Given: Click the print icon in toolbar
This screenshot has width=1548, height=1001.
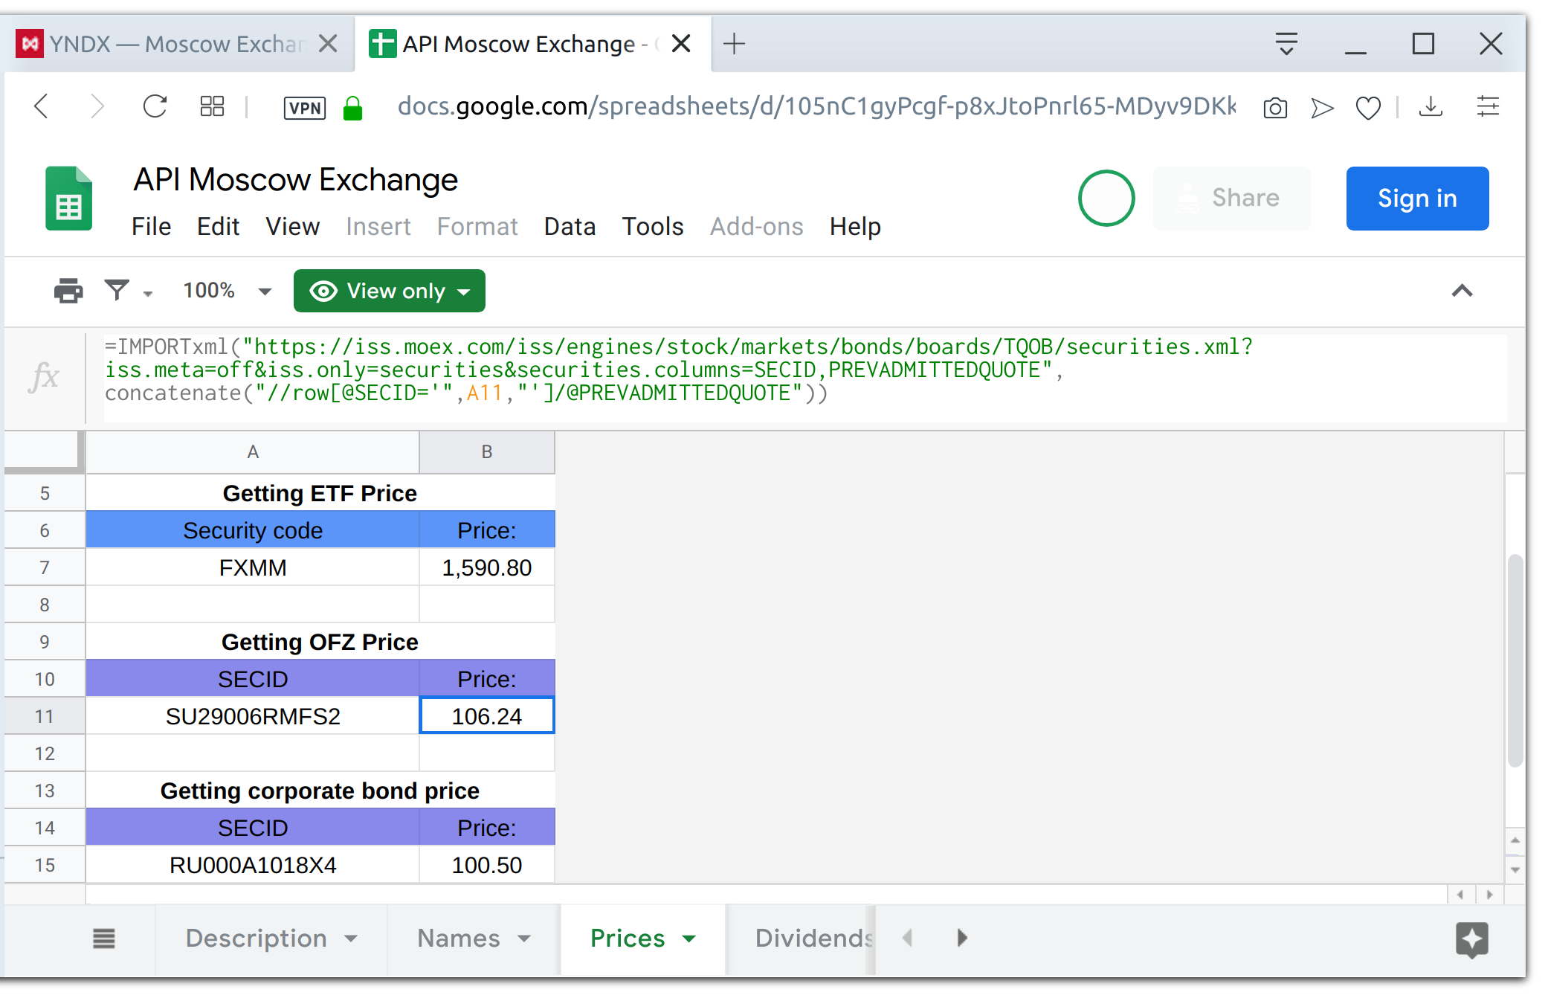Looking at the screenshot, I should (x=68, y=291).
